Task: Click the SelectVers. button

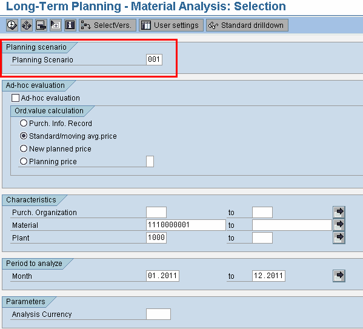Action: click(107, 25)
